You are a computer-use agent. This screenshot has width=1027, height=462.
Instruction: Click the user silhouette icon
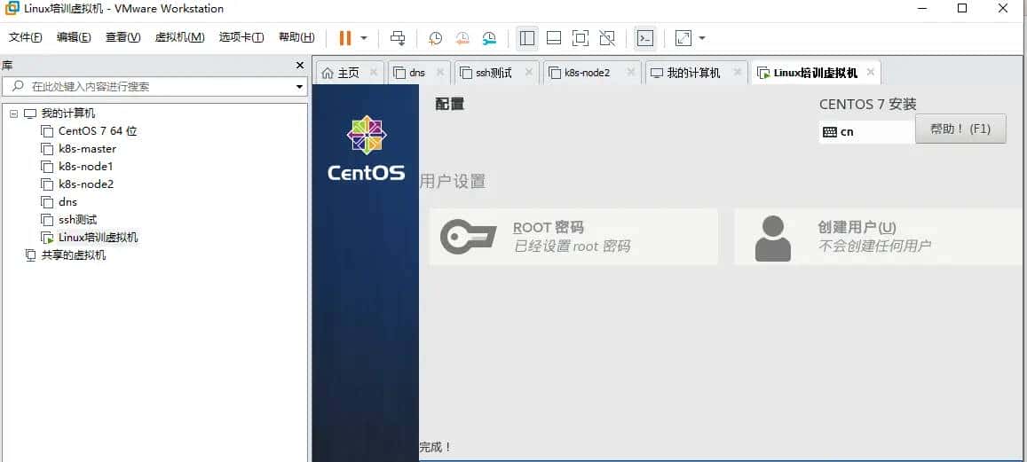(x=773, y=239)
